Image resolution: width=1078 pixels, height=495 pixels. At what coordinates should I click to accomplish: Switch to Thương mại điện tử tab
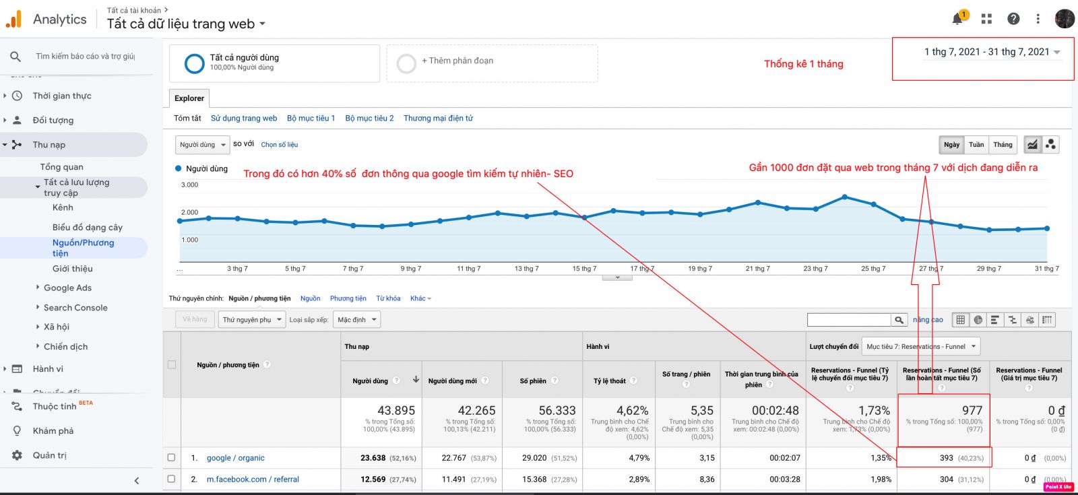pos(438,119)
